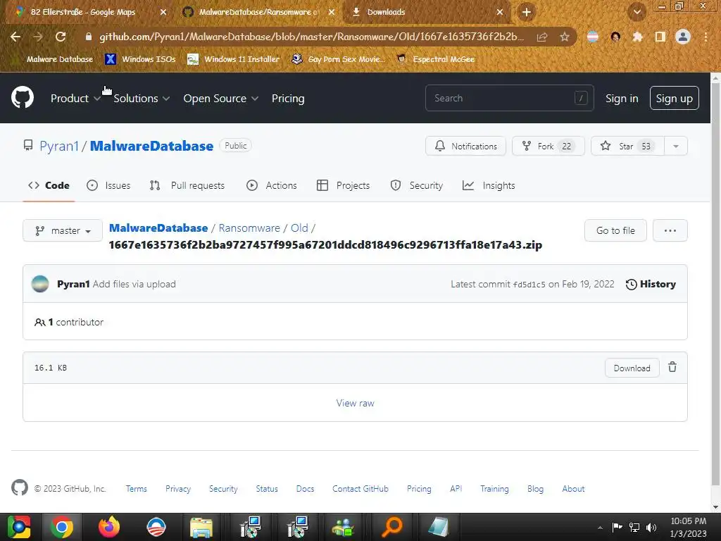Click the commit hash fd5d1c5

[529, 285]
